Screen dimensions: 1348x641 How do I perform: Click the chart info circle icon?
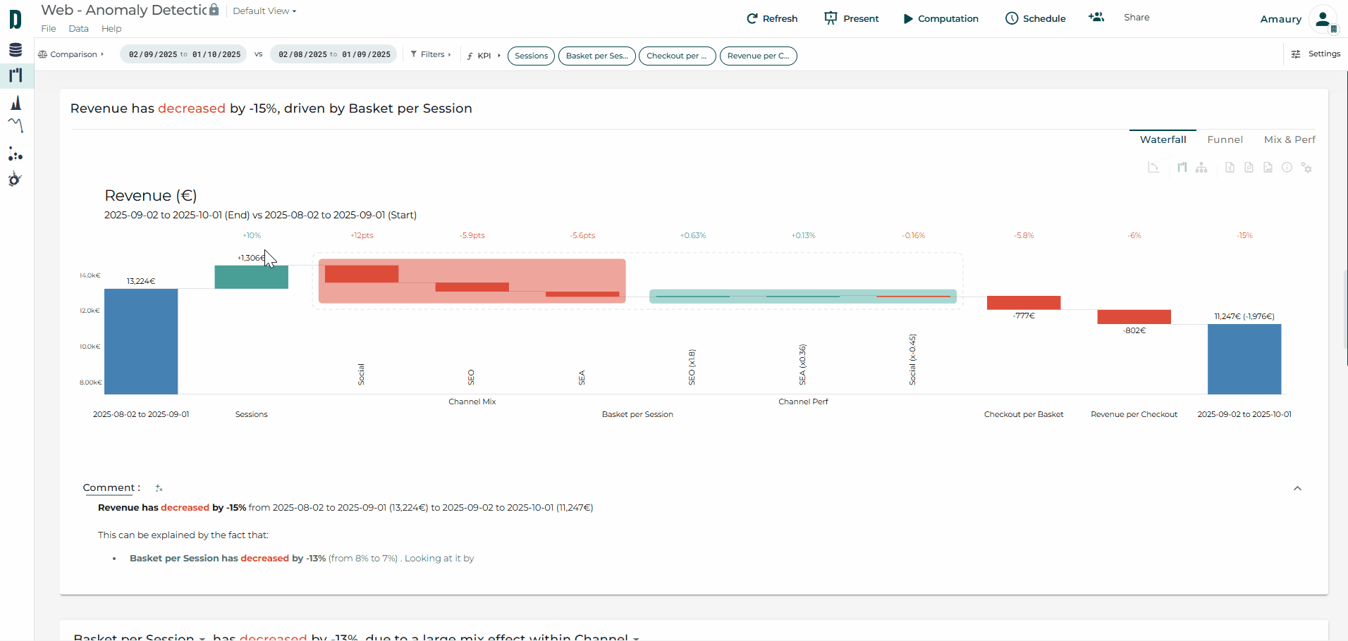[1287, 168]
